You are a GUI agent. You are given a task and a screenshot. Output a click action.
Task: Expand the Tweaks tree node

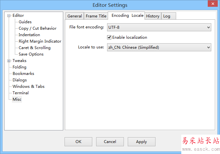(x=9, y=61)
